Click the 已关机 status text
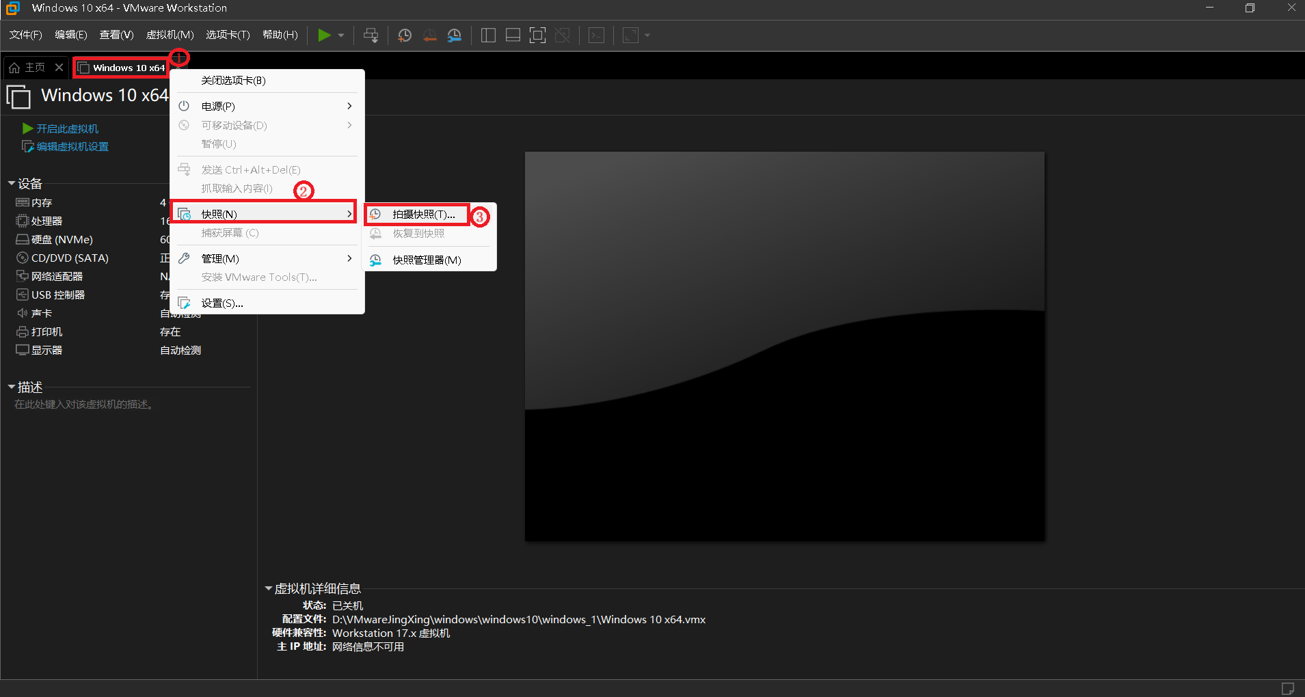Screen dimensions: 1305x697 347,606
